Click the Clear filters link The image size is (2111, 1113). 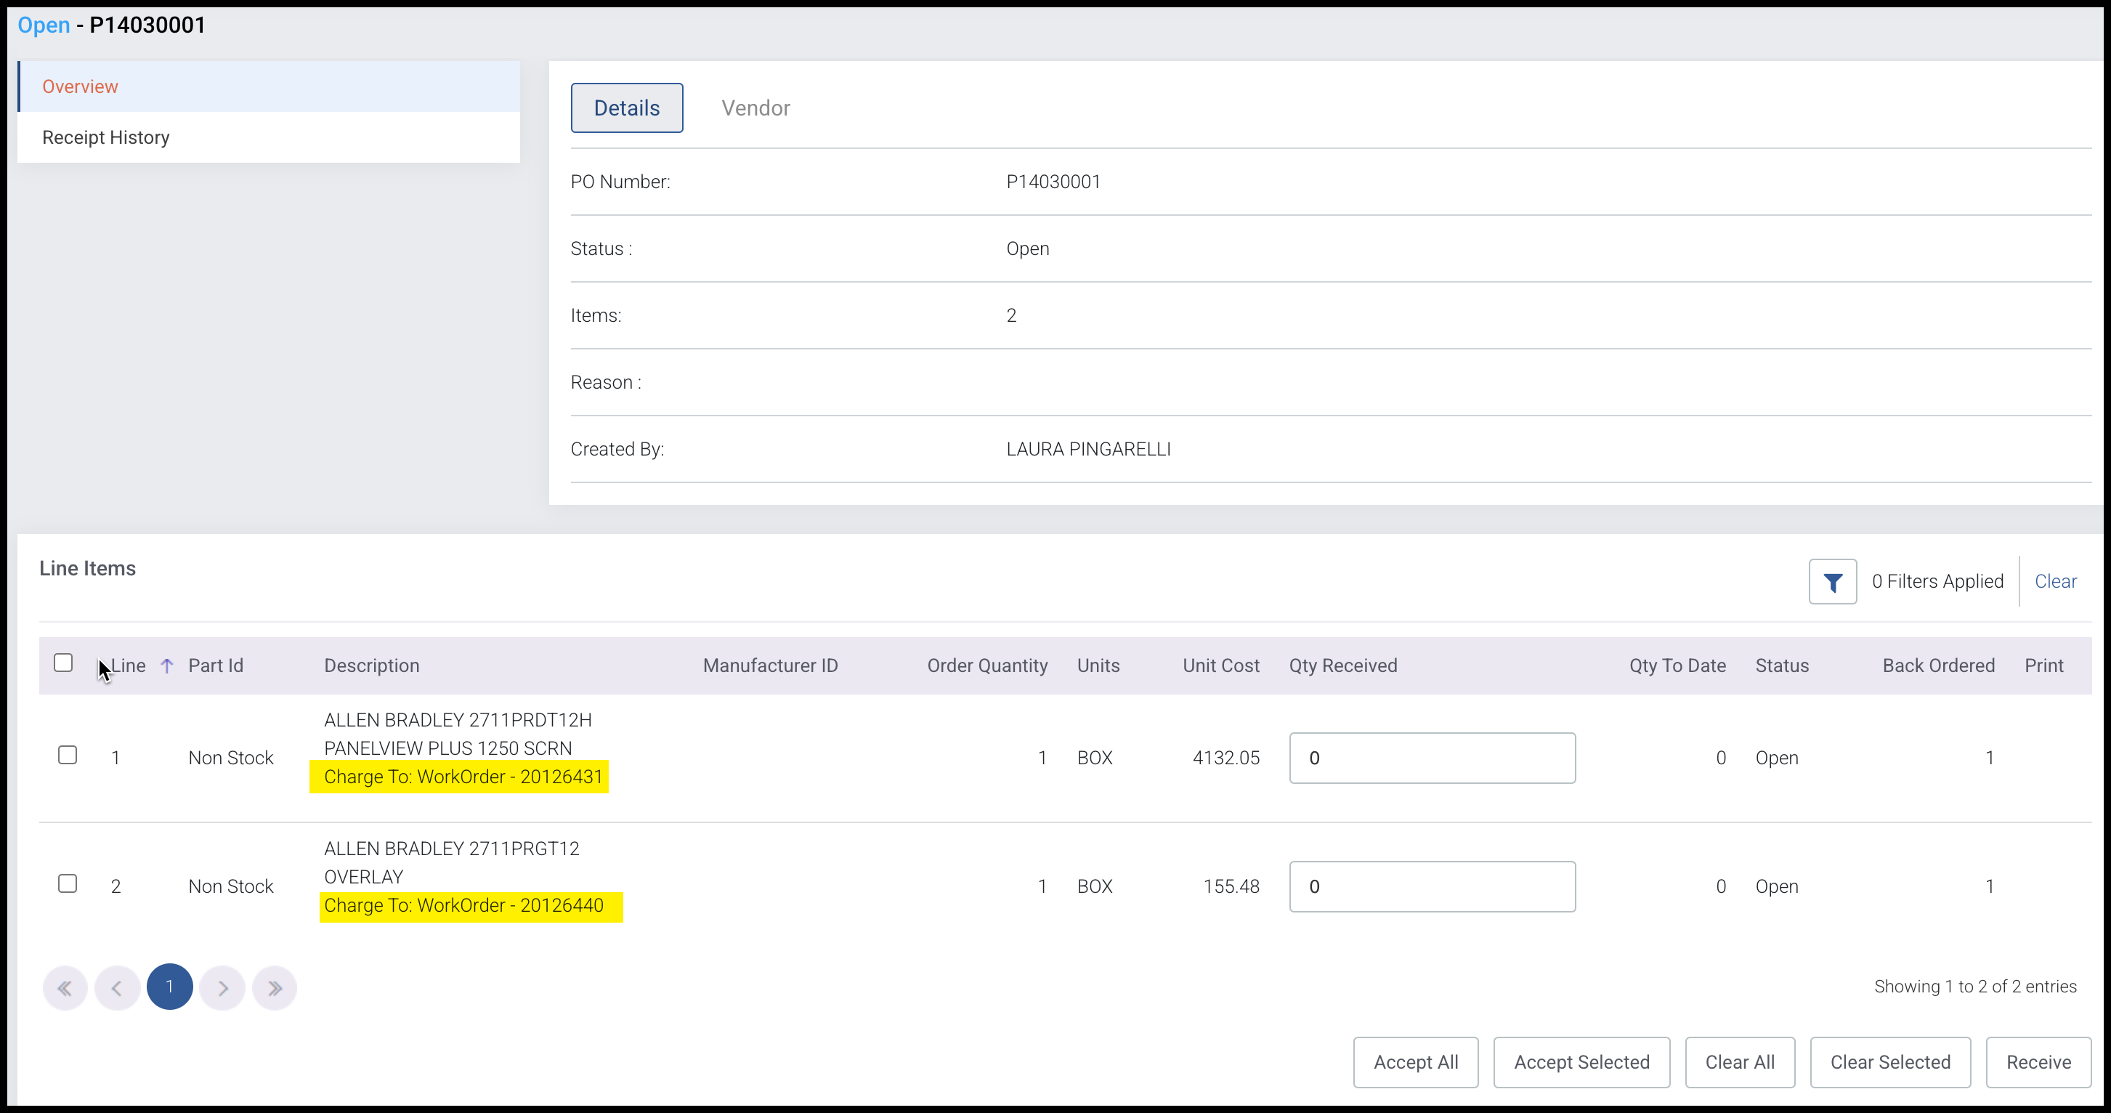[x=2055, y=582]
